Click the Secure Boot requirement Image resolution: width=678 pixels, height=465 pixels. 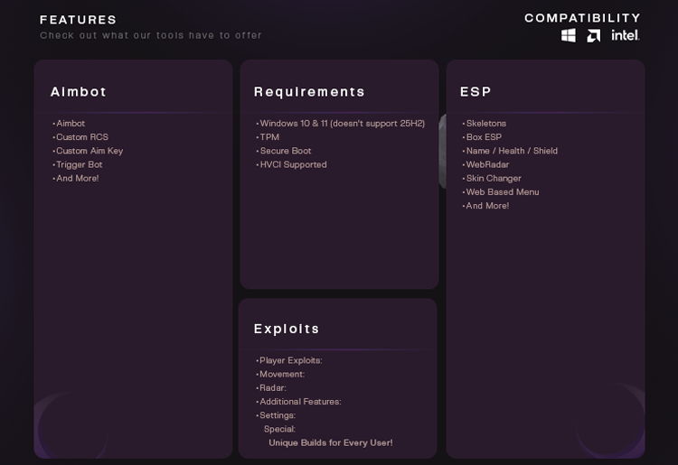[284, 151]
